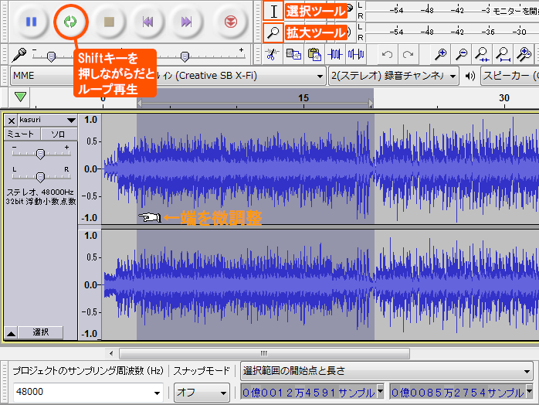Viewport: 539px width, 405px height.
Task: Click the Record button
Action: (225, 22)
